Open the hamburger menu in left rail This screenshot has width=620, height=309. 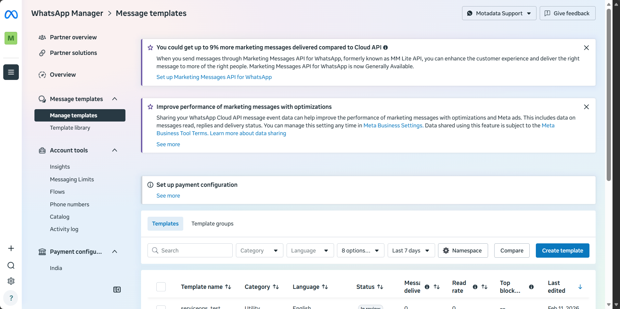11,72
